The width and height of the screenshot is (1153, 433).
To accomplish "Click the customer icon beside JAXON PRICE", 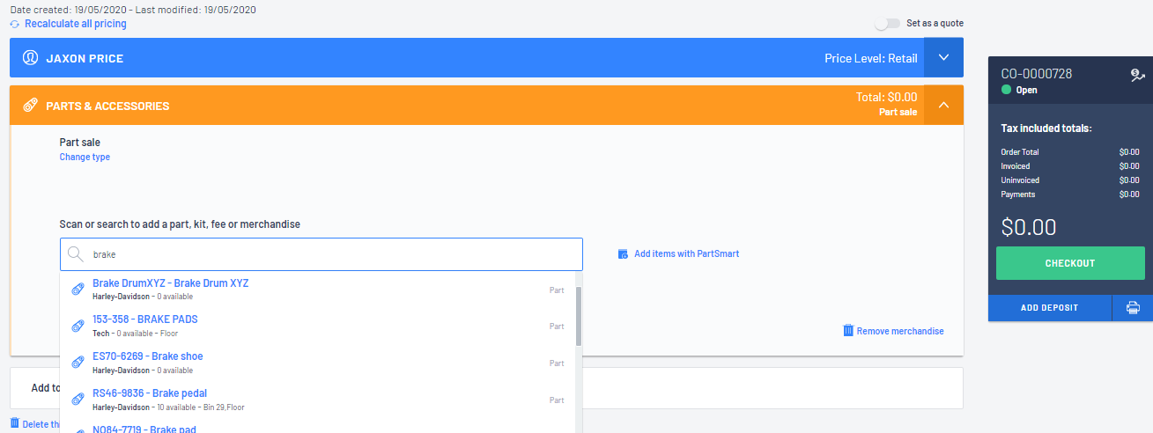I will coord(31,58).
